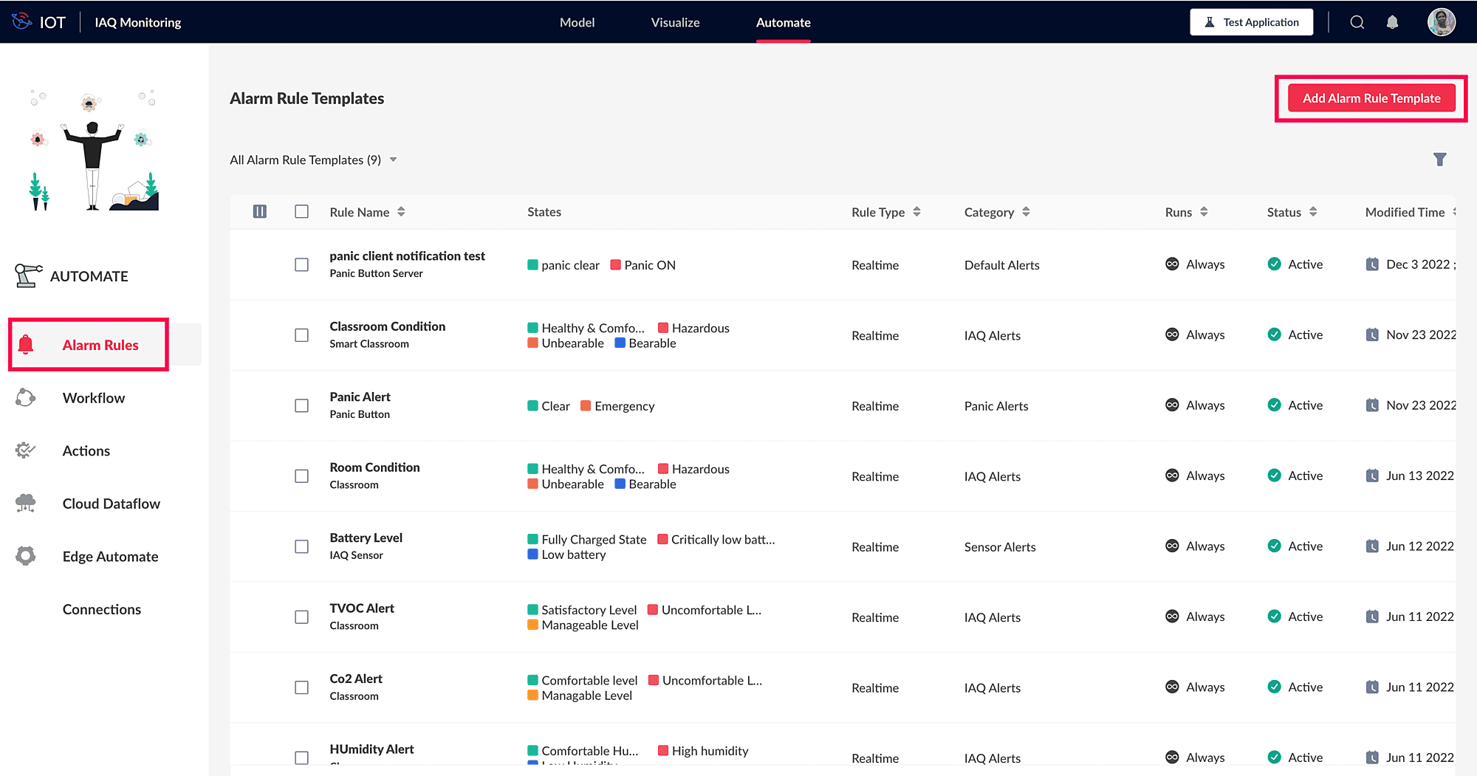
Task: Select Edge Automate in sidebar
Action: (x=110, y=557)
